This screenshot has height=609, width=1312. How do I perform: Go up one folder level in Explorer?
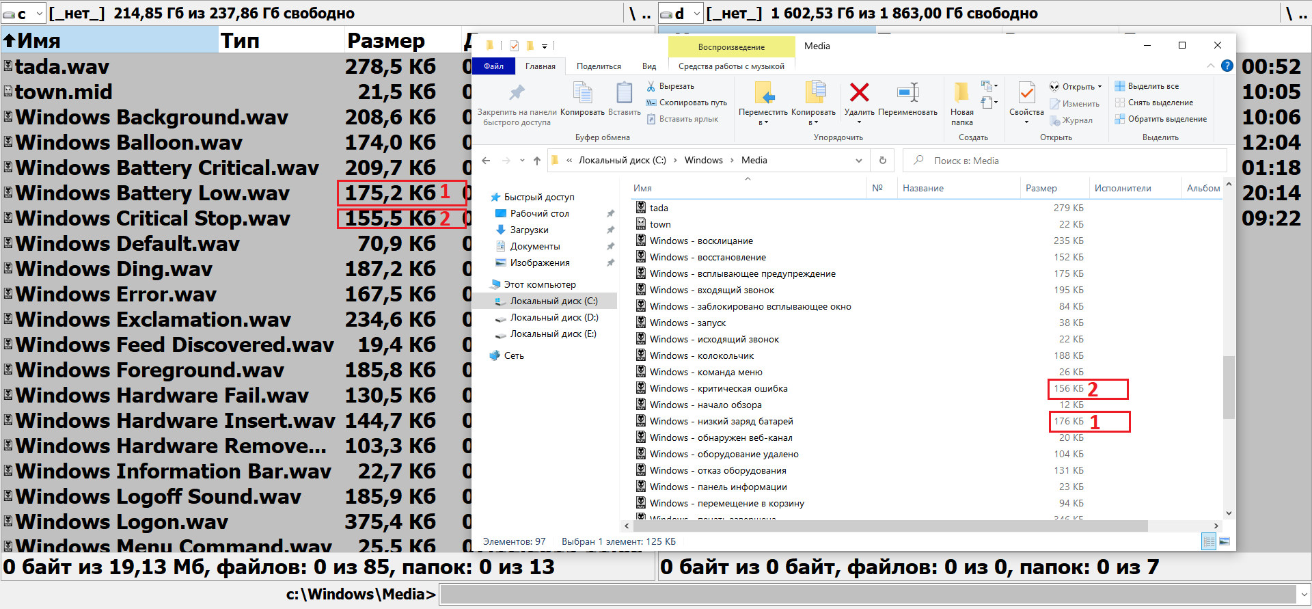click(537, 161)
